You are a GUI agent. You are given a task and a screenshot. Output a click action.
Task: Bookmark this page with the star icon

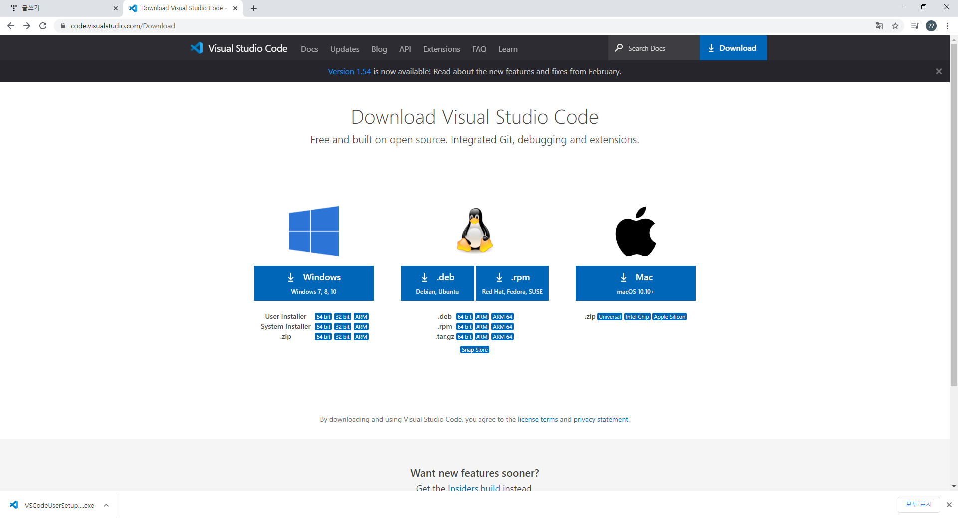pyautogui.click(x=895, y=26)
